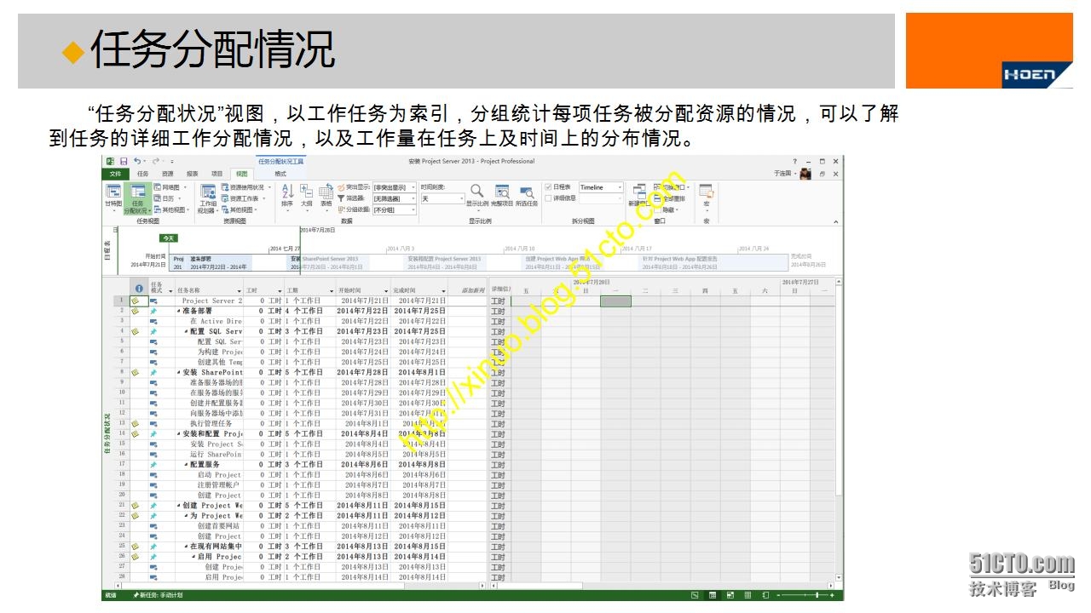Switch to the 资源 (Resource) ribbon tab
This screenshot has height=613, width=1091.
(x=167, y=173)
